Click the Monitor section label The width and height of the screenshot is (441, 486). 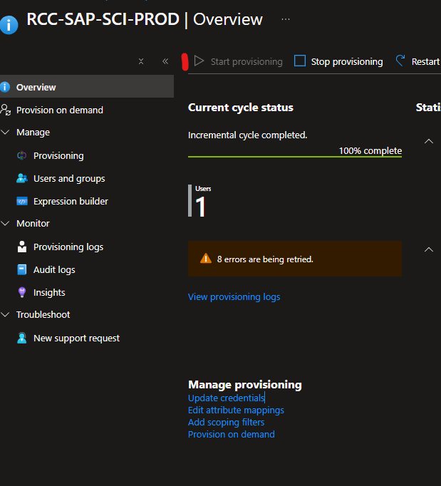pyautogui.click(x=33, y=224)
